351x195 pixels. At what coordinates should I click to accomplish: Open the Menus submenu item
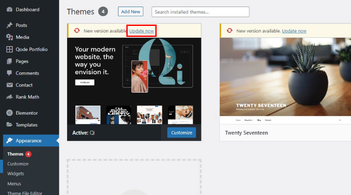[14, 184]
